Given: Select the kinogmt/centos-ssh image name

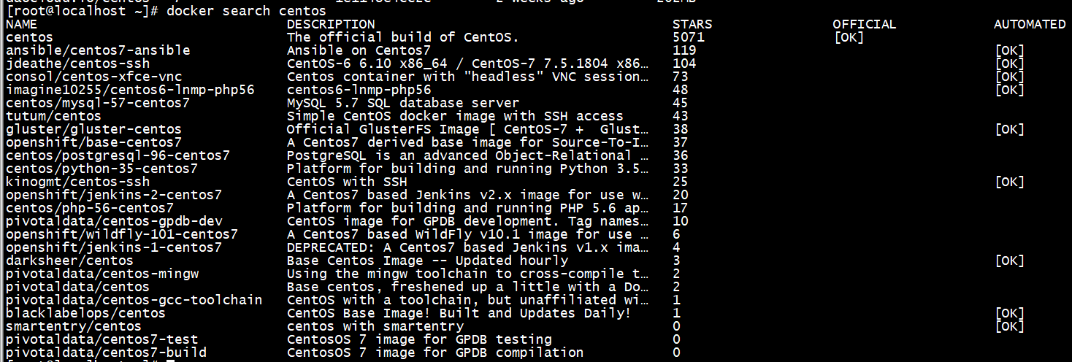Looking at the screenshot, I should (77, 182).
